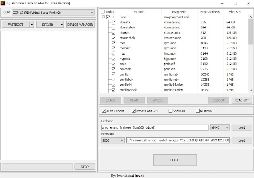Click cmnlib64.mbn in cmnlib64bak row
The width and height of the screenshot is (254, 178).
point(173,90)
